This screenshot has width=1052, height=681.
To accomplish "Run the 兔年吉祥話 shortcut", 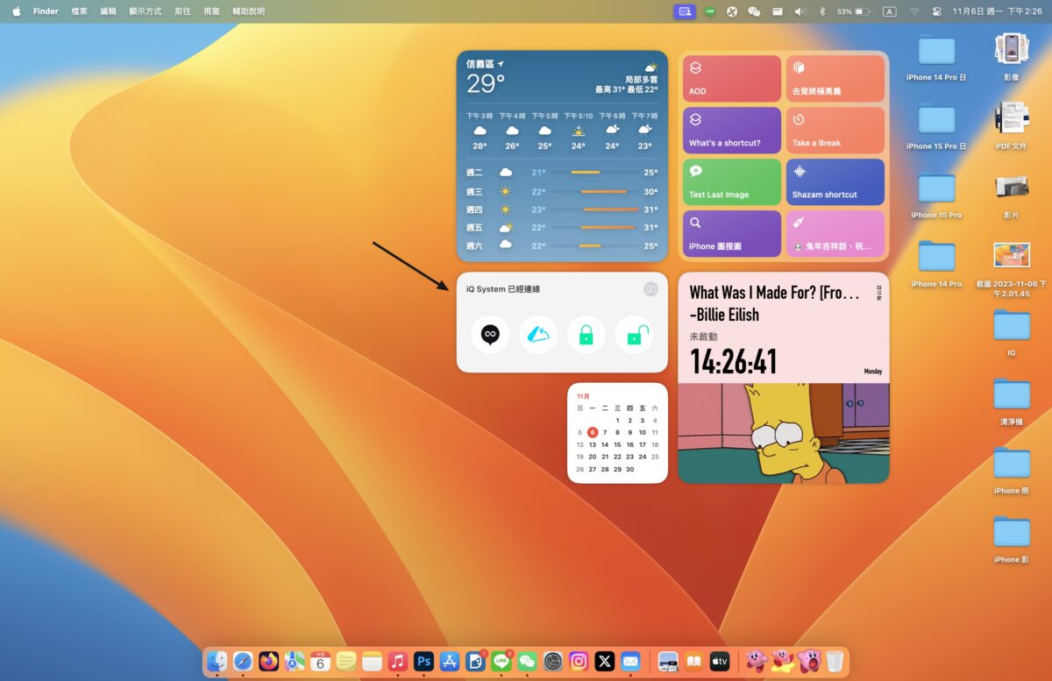I will point(835,234).
